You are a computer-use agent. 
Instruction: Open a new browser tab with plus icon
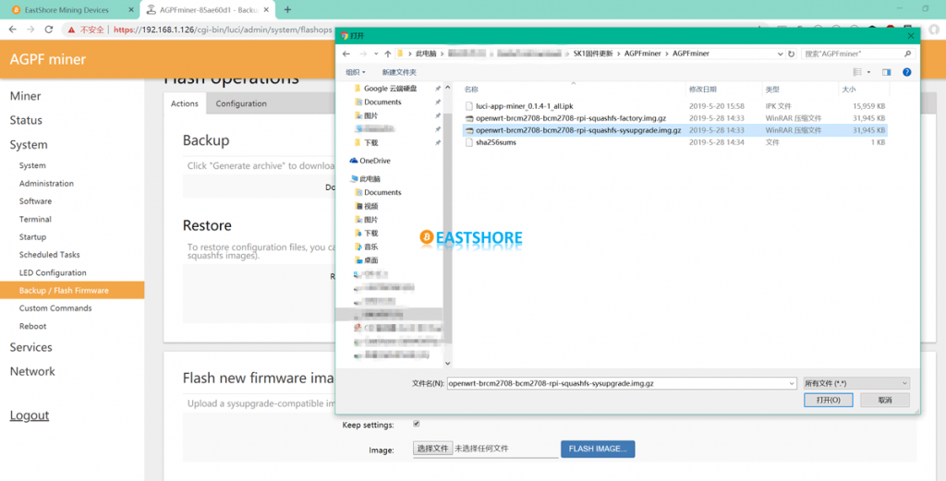287,9
